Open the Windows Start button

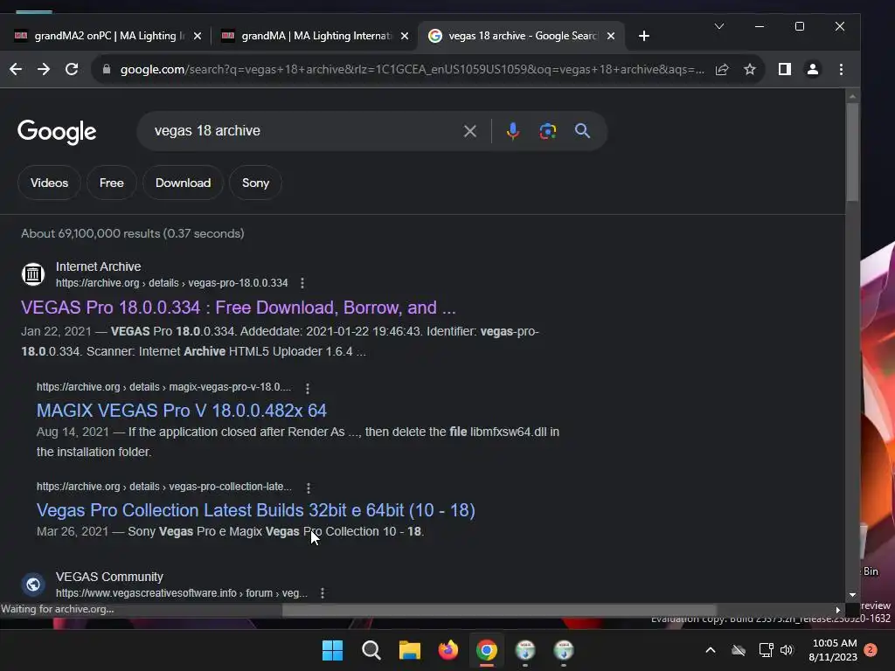tap(332, 650)
